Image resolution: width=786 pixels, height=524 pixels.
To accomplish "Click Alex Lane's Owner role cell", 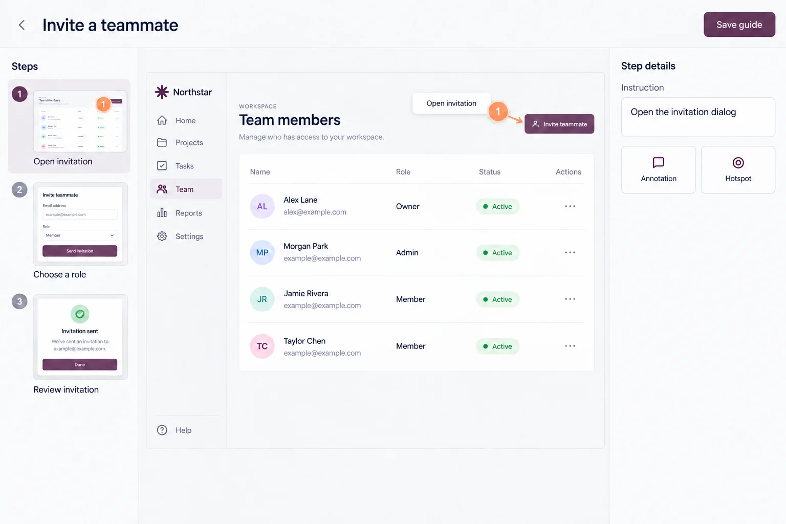I will pos(408,206).
